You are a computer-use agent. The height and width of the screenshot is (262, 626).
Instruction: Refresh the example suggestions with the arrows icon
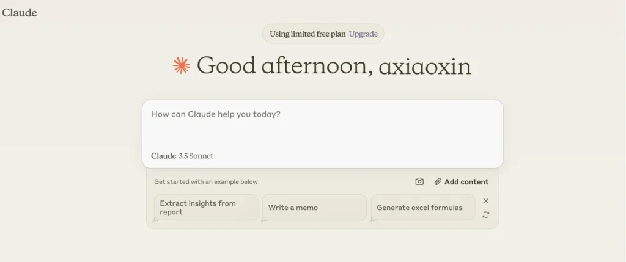click(x=485, y=214)
